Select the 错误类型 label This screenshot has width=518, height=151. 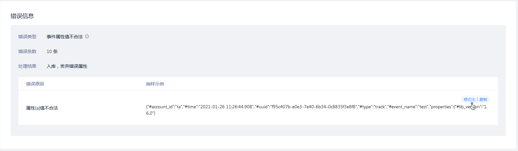[x=27, y=37]
